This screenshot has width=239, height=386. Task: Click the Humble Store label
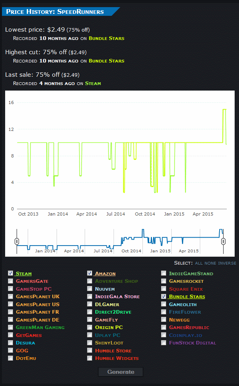pos(113,350)
